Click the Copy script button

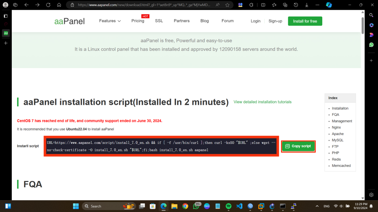pyautogui.click(x=298, y=146)
